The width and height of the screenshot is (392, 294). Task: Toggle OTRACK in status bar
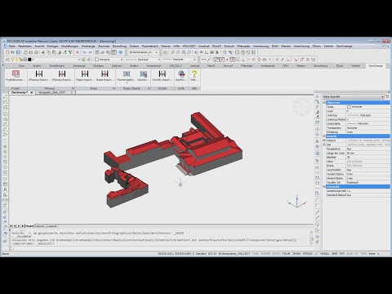(x=308, y=253)
